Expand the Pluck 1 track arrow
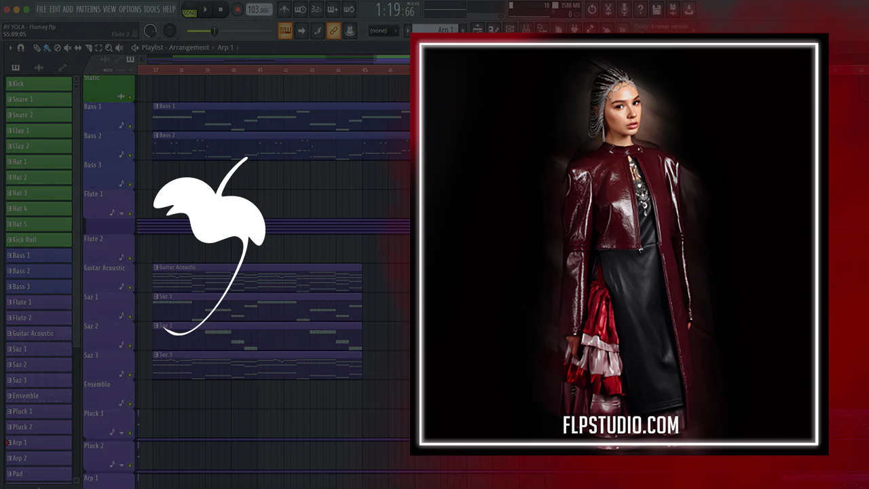The width and height of the screenshot is (869, 489). [x=122, y=433]
